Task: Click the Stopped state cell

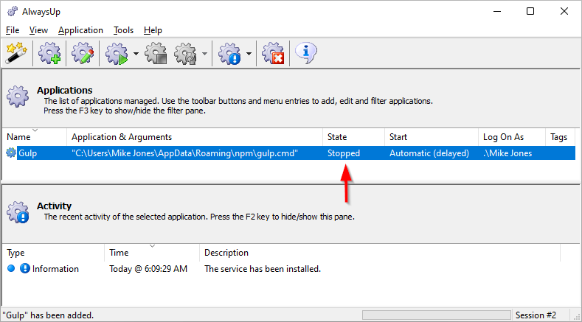Action: [344, 153]
